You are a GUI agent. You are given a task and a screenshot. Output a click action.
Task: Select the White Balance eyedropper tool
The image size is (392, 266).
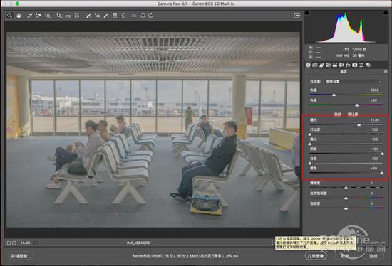(x=29, y=16)
